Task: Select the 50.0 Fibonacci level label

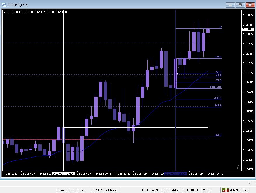Action: 219,72
